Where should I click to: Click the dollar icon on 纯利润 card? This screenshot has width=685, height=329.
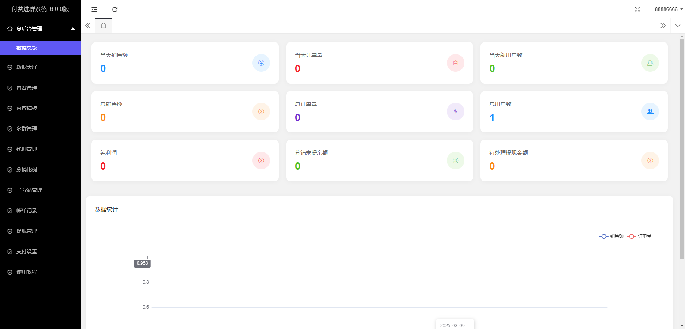tap(261, 160)
